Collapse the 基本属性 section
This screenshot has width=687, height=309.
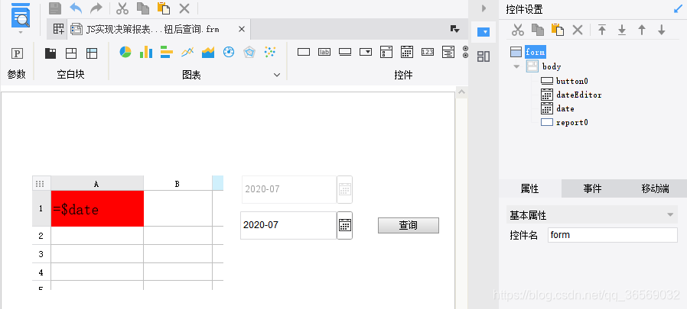[669, 215]
